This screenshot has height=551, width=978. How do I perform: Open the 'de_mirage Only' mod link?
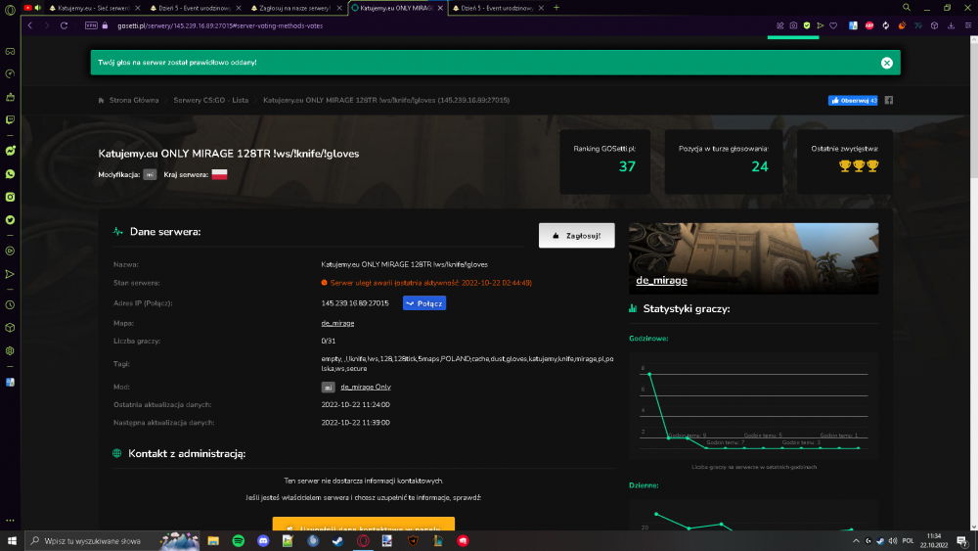click(x=366, y=387)
